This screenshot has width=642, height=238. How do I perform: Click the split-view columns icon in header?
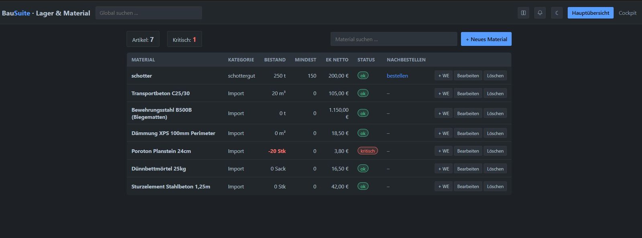[x=523, y=13]
